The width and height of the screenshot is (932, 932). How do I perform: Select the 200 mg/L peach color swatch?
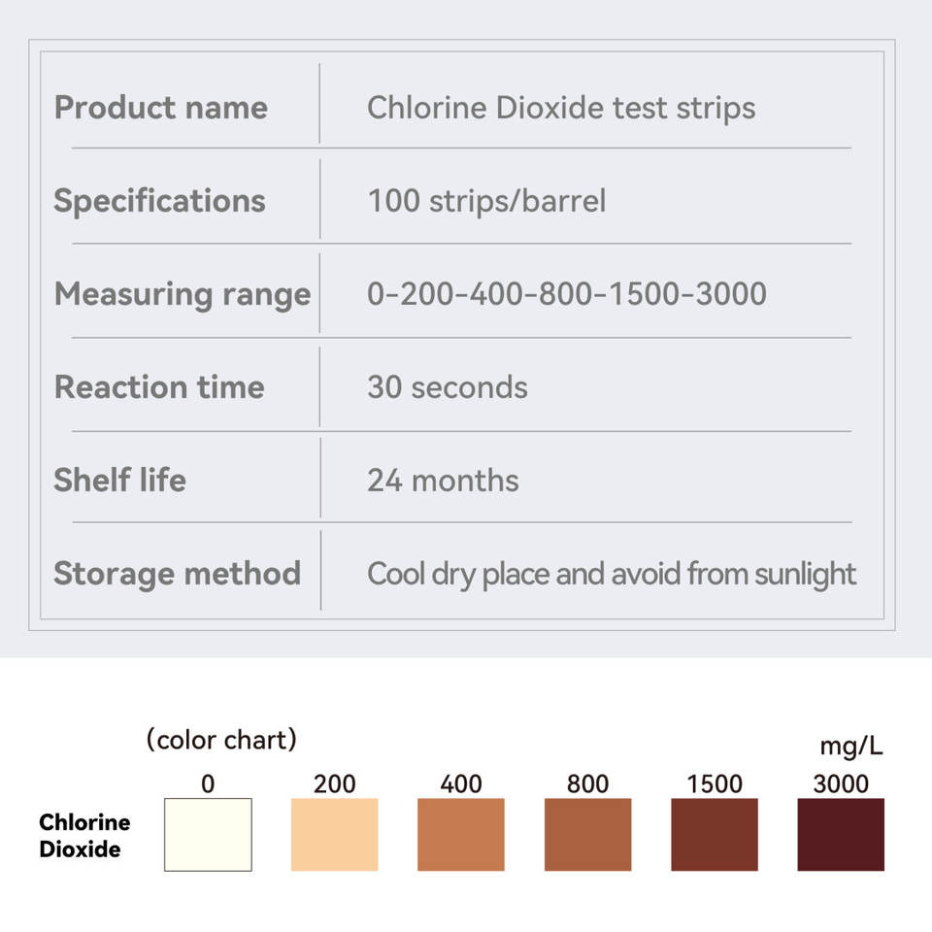(334, 834)
